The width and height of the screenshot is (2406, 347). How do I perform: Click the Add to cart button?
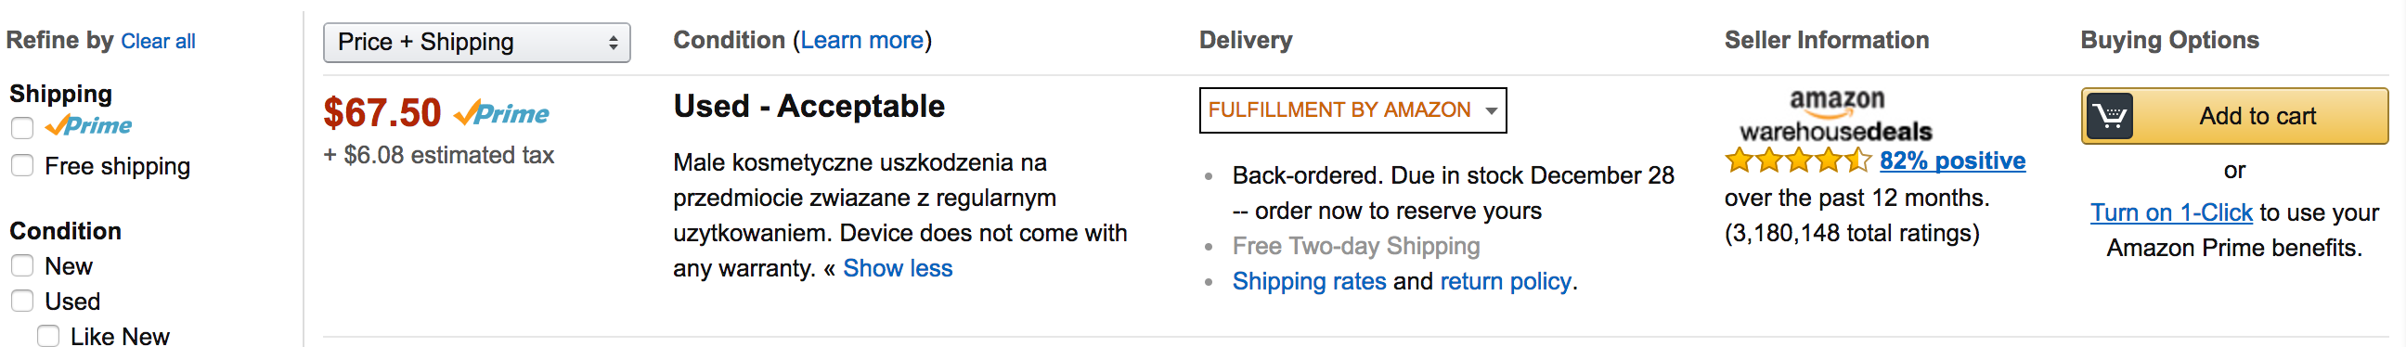2234,117
